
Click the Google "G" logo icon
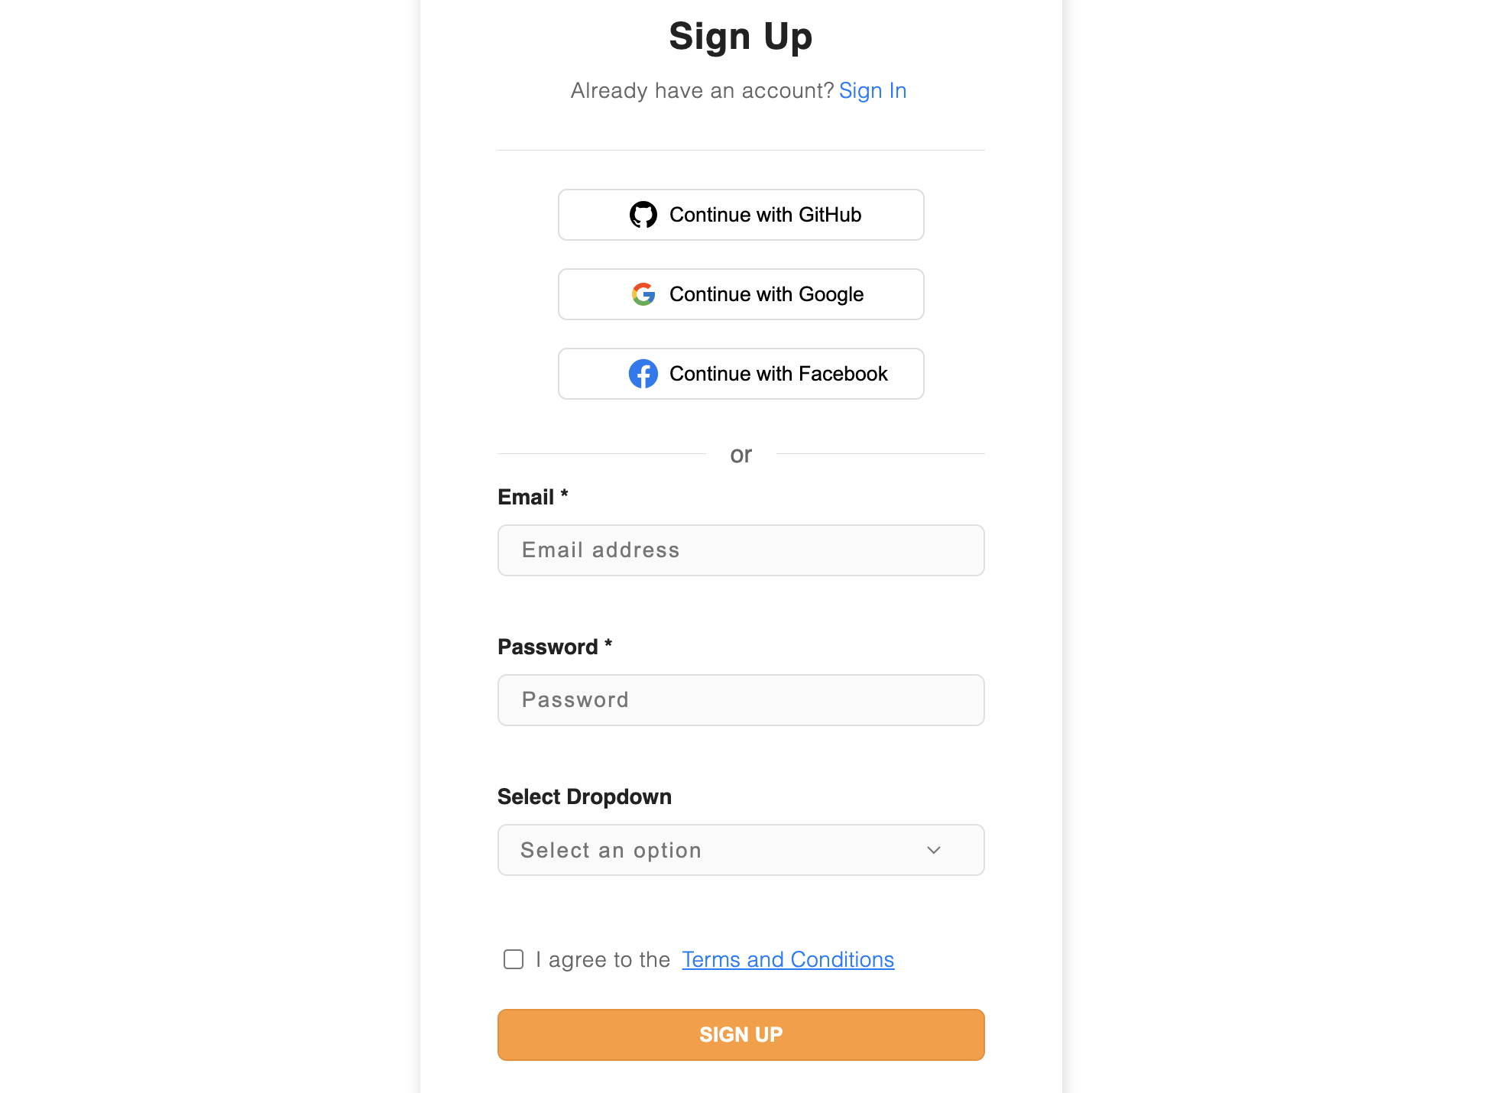(x=644, y=294)
